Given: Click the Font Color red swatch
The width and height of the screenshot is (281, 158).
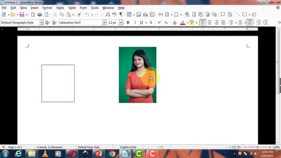Looking at the screenshot, I should (x=183, y=22).
